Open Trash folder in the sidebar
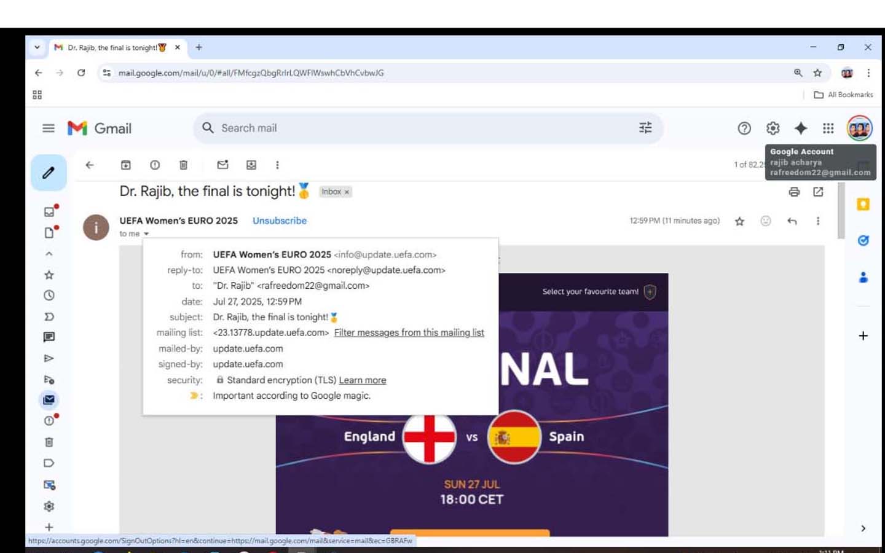 49,442
